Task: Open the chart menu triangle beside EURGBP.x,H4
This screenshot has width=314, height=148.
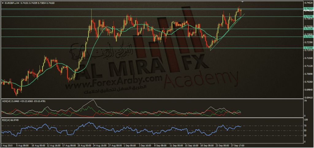Action: (x=3, y=3)
